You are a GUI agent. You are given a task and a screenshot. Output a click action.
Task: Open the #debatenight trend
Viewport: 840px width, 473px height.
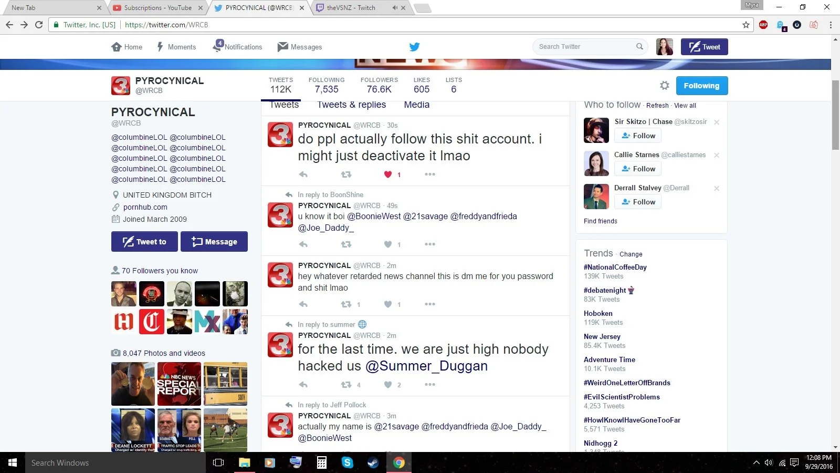(605, 290)
